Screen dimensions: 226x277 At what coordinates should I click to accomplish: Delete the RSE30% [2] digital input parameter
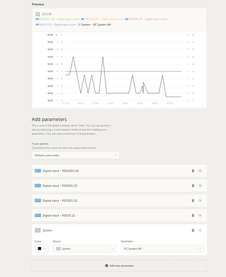[x=193, y=200]
